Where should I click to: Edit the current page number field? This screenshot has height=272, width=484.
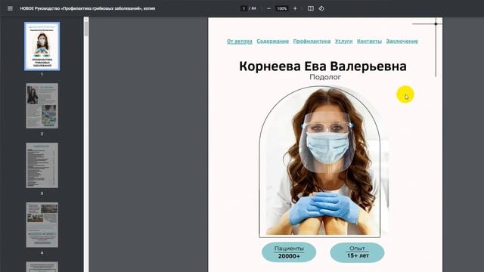pyautogui.click(x=244, y=8)
